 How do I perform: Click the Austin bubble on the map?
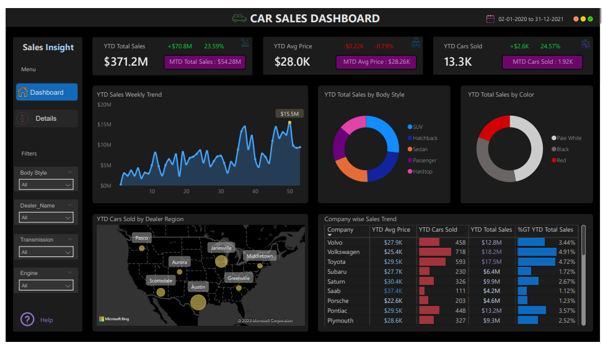pyautogui.click(x=198, y=302)
